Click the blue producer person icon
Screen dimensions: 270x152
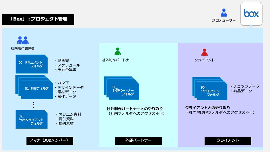click(x=224, y=12)
